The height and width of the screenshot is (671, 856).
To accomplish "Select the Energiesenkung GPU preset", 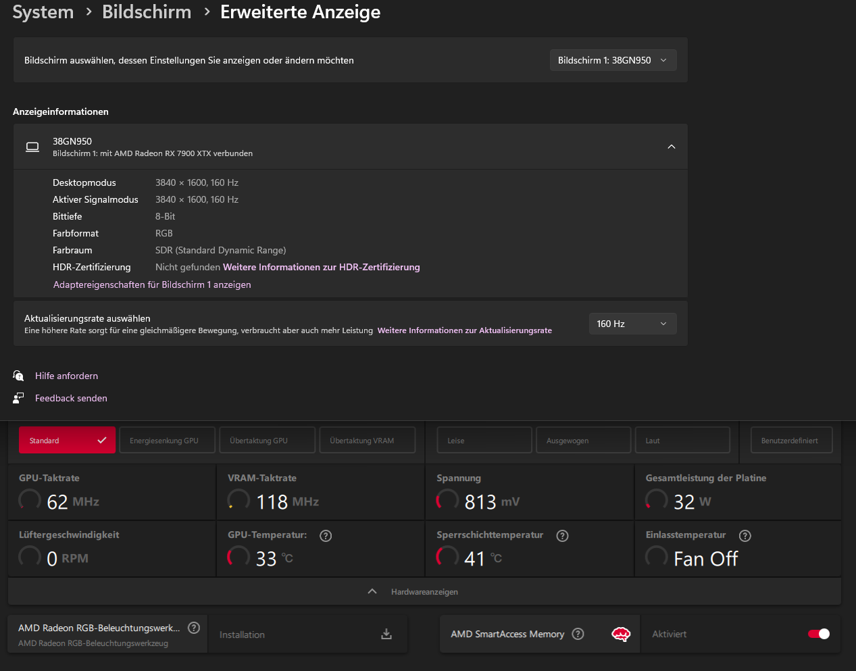I will click(168, 440).
